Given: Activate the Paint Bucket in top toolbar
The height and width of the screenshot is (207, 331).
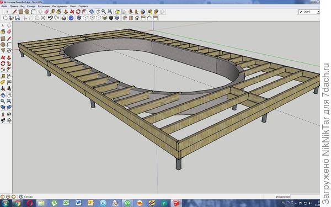Looking at the screenshot, I should 58,12.
